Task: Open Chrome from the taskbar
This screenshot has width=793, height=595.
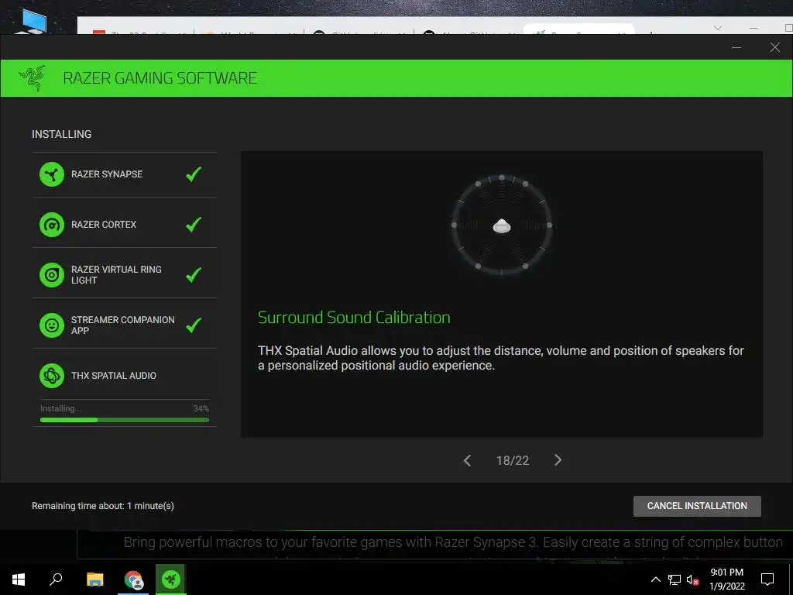Action: point(133,580)
